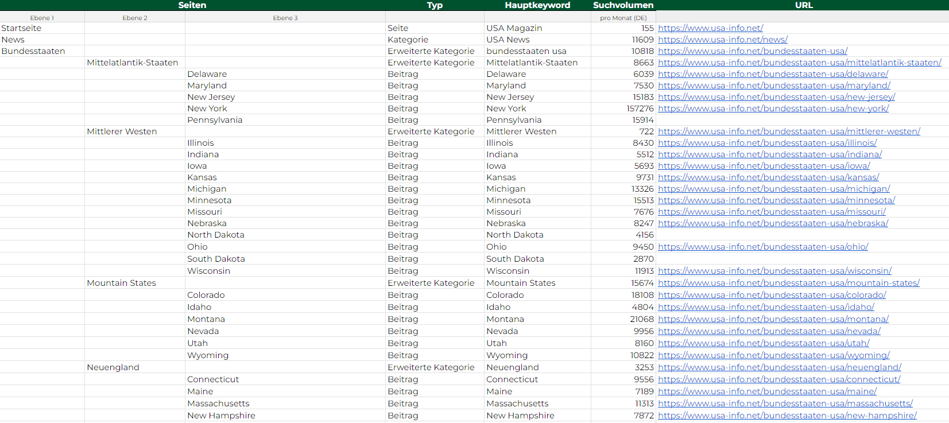Open the new-jersey URL link
The height and width of the screenshot is (423, 949).
pyautogui.click(x=776, y=97)
